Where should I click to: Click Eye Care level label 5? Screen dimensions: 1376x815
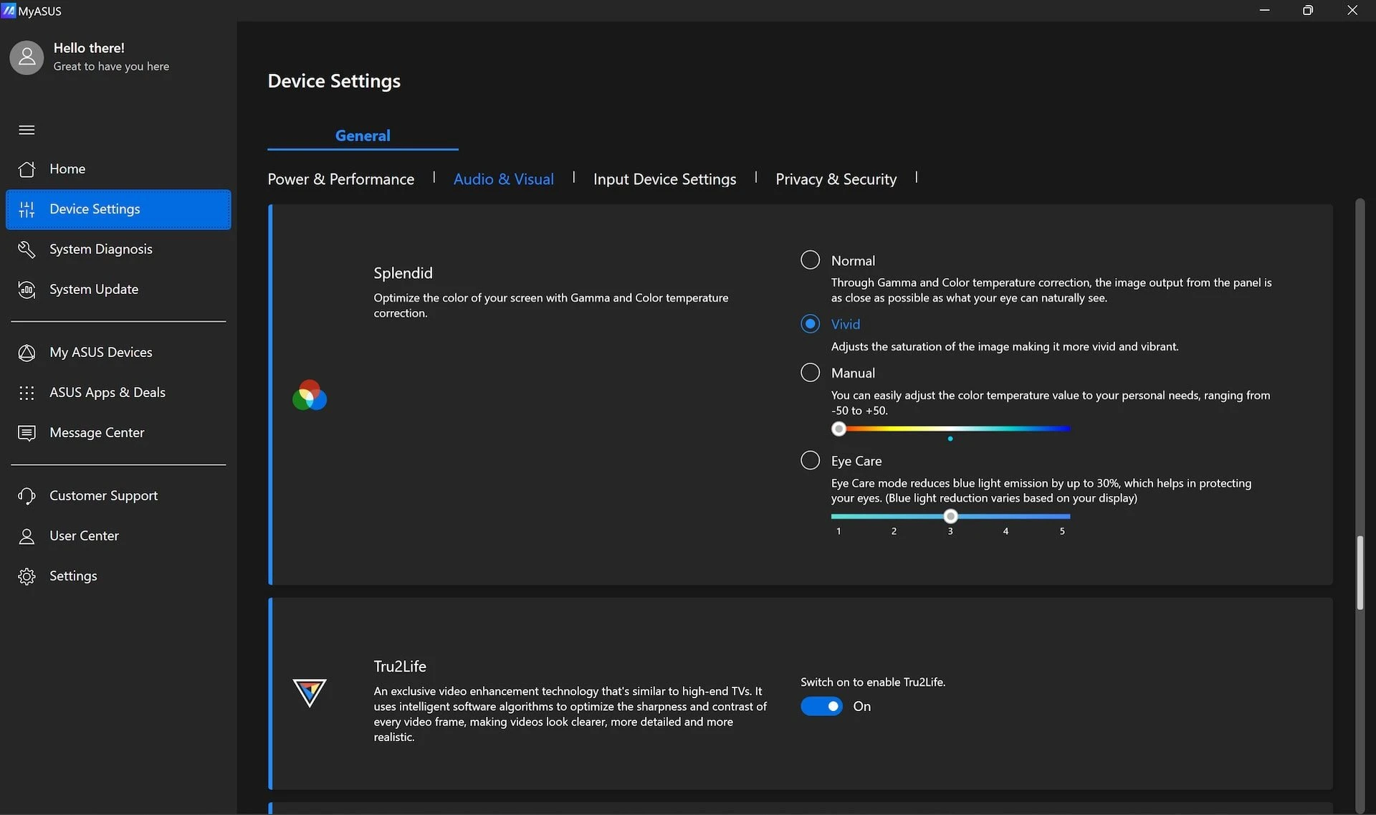click(1062, 531)
